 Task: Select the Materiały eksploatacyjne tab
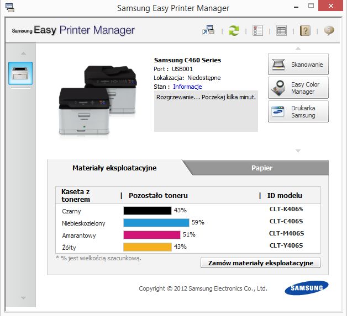[x=114, y=168]
